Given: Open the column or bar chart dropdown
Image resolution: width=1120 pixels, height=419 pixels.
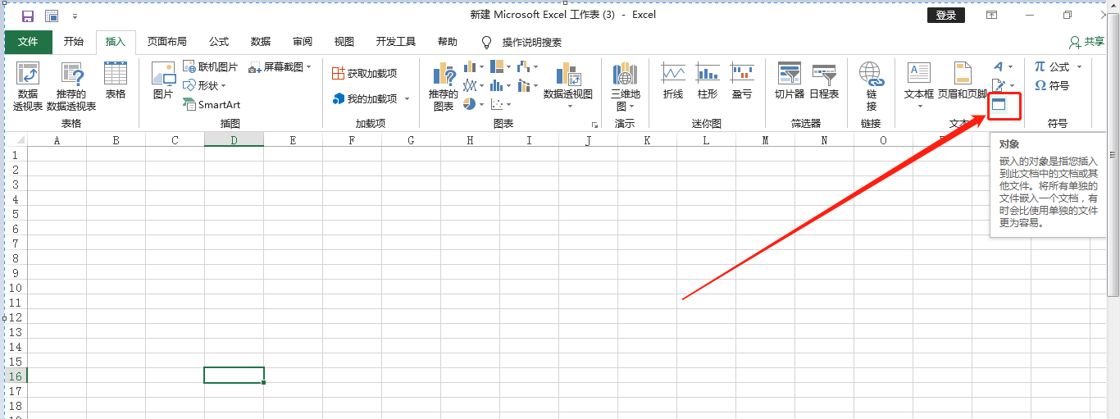Looking at the screenshot, I should click(x=473, y=66).
